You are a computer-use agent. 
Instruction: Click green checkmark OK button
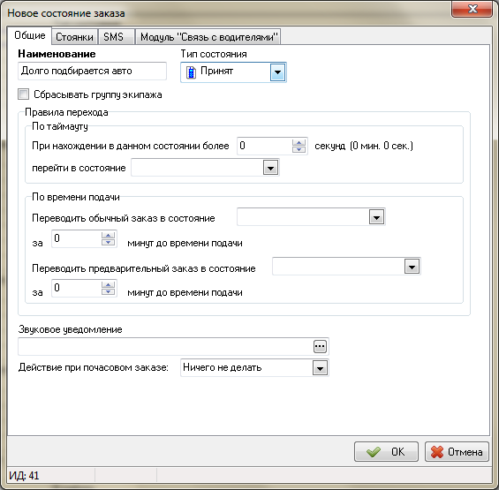pos(386,451)
